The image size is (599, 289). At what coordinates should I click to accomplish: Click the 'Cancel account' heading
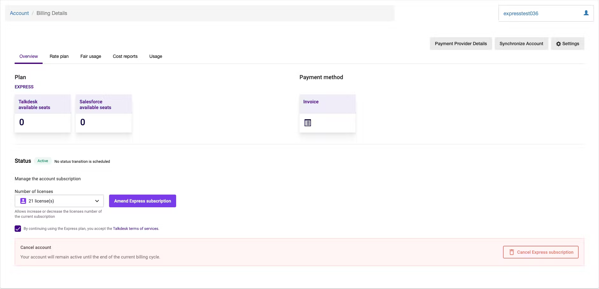tap(36, 247)
